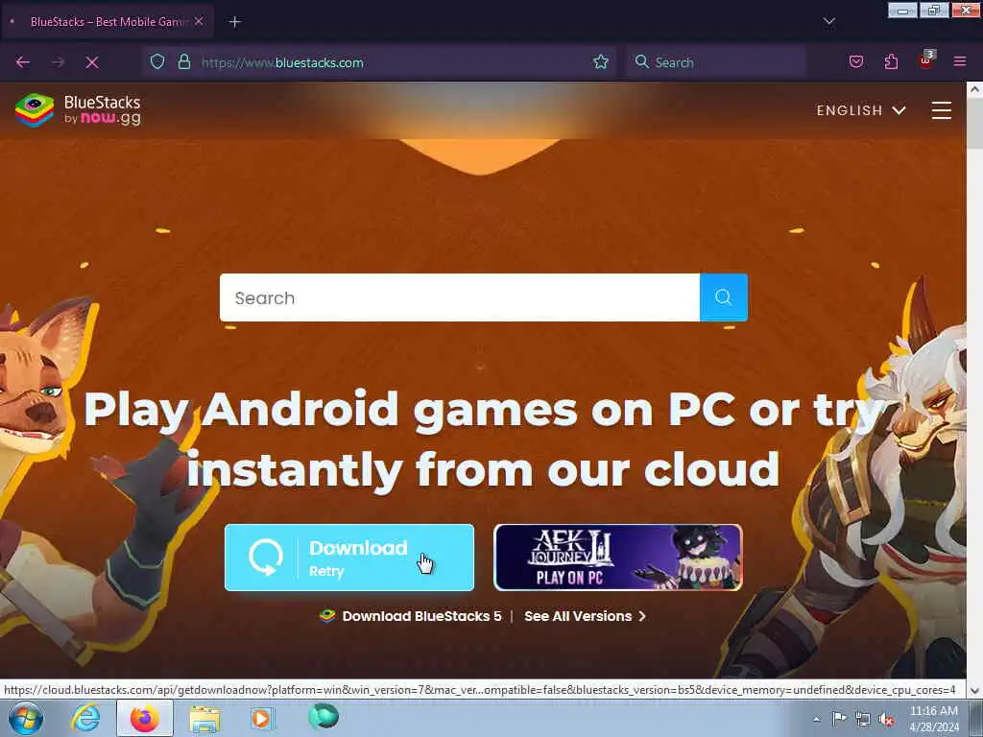Open Windows Media Player on taskbar
983x737 pixels.
(263, 718)
